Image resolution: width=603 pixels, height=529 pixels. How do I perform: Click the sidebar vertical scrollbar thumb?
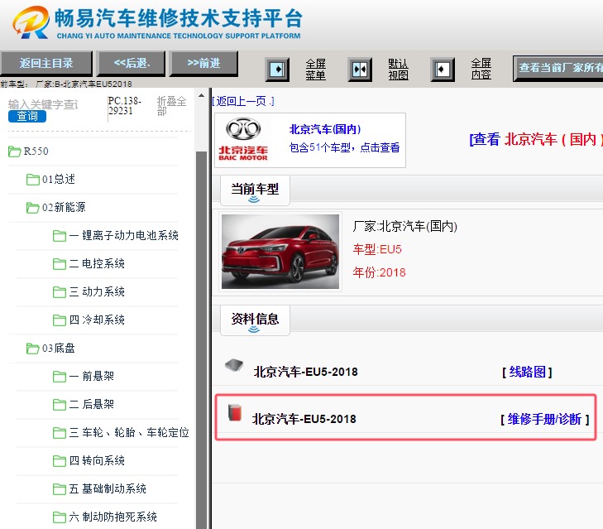201,339
